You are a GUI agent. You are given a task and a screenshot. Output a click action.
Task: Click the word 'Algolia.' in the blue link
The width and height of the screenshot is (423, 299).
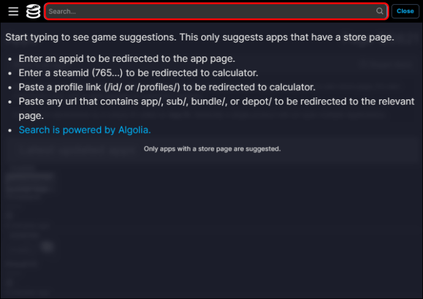tap(135, 130)
